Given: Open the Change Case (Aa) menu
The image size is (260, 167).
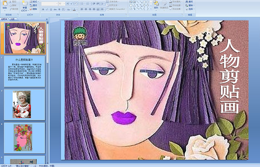Looking at the screenshot, I should (69, 9).
